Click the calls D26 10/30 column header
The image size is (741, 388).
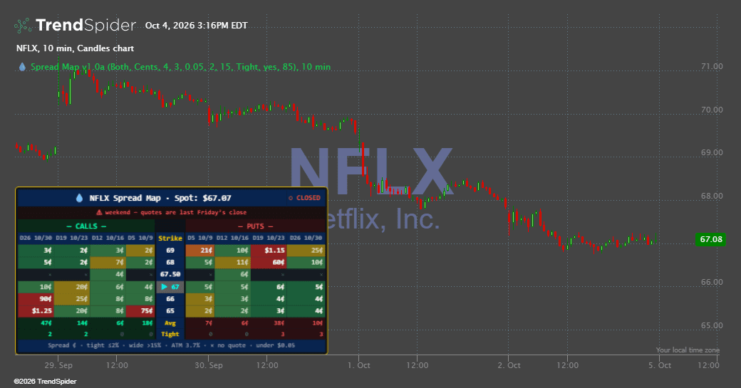tap(36, 238)
